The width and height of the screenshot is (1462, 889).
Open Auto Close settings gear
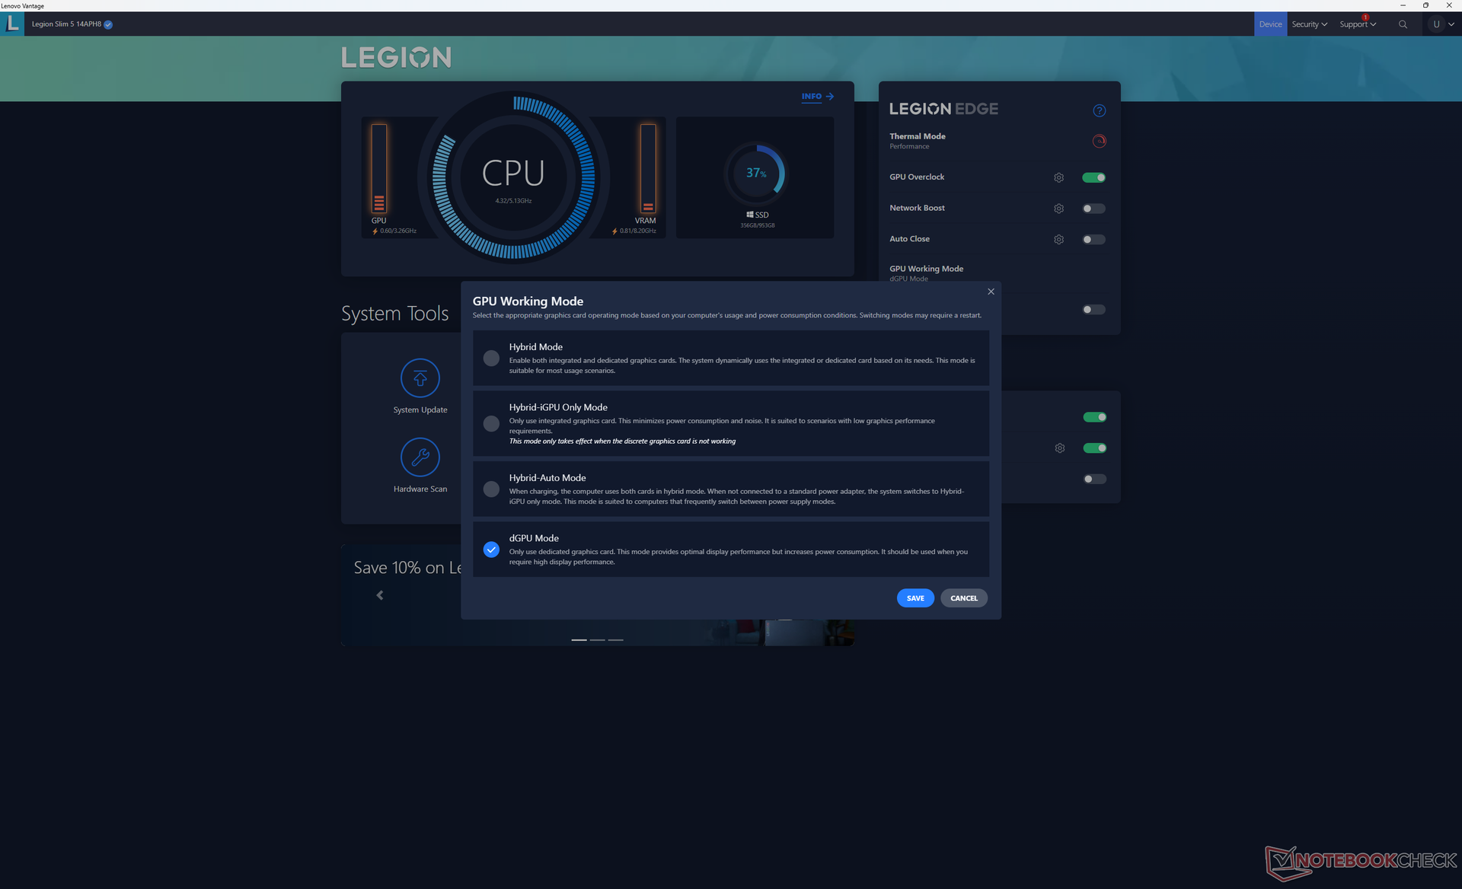[x=1058, y=240]
